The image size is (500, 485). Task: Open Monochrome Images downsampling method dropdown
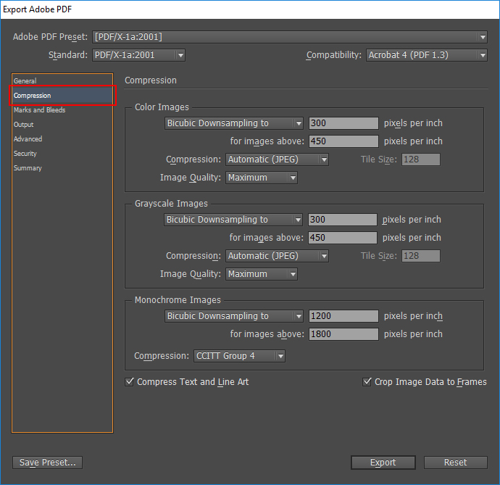point(234,316)
